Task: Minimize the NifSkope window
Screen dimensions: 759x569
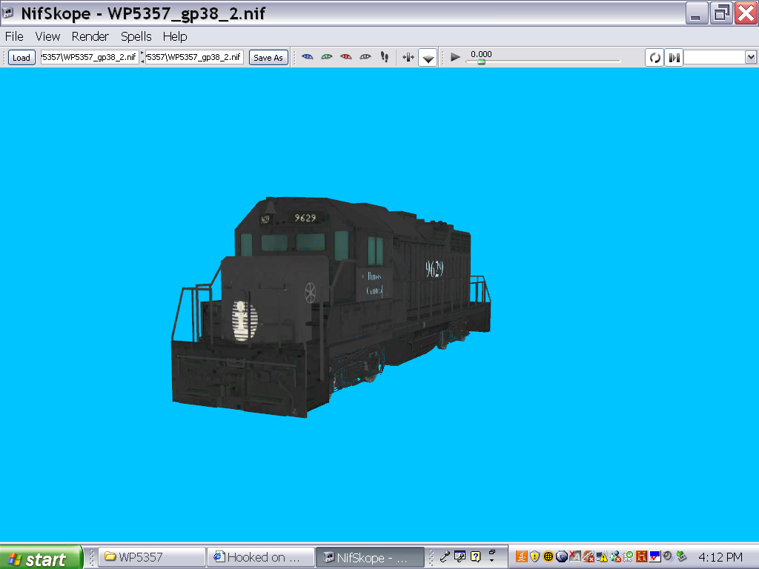Action: point(697,13)
